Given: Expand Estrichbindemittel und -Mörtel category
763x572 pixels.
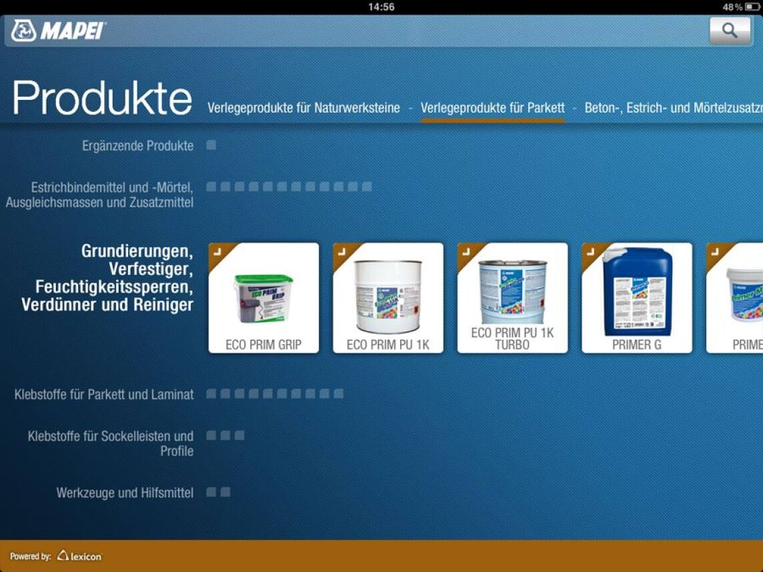Looking at the screenshot, I should (x=100, y=195).
